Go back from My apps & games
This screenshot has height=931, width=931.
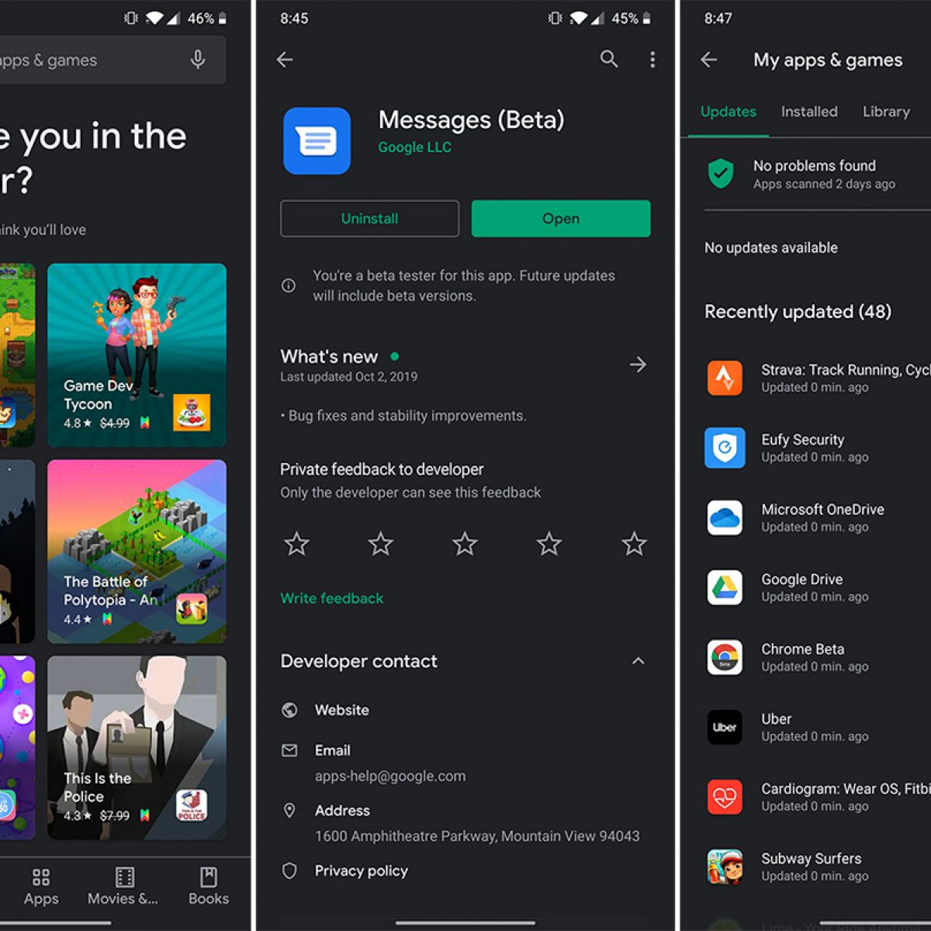[708, 60]
